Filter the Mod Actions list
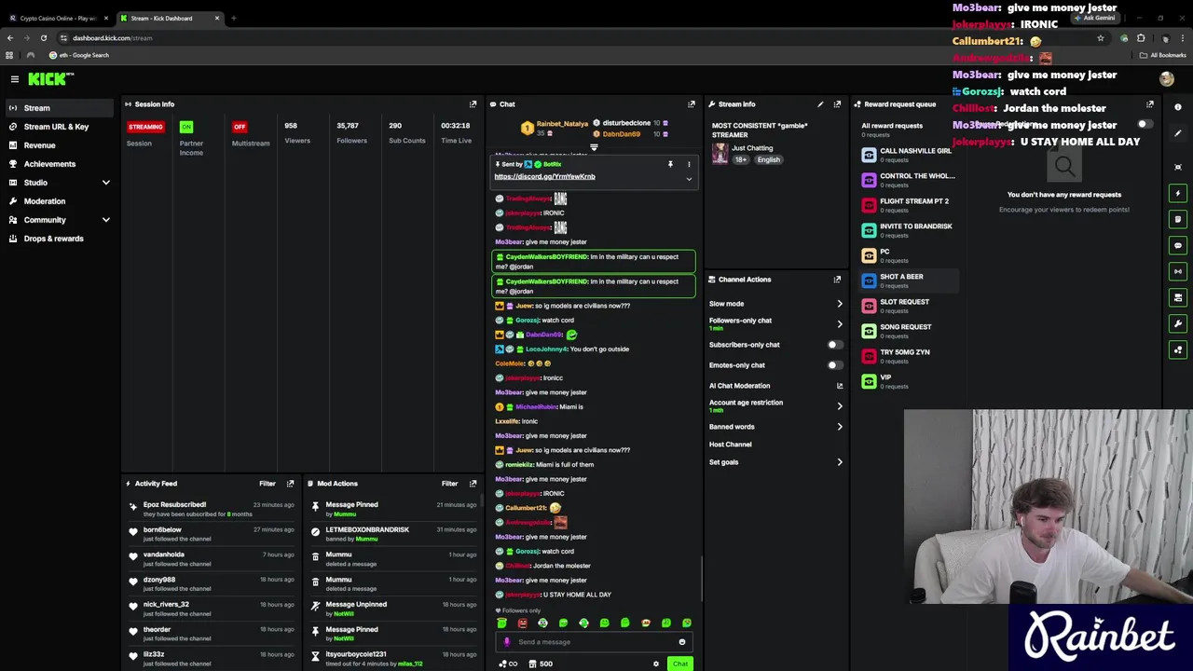This screenshot has width=1193, height=671. coord(449,484)
